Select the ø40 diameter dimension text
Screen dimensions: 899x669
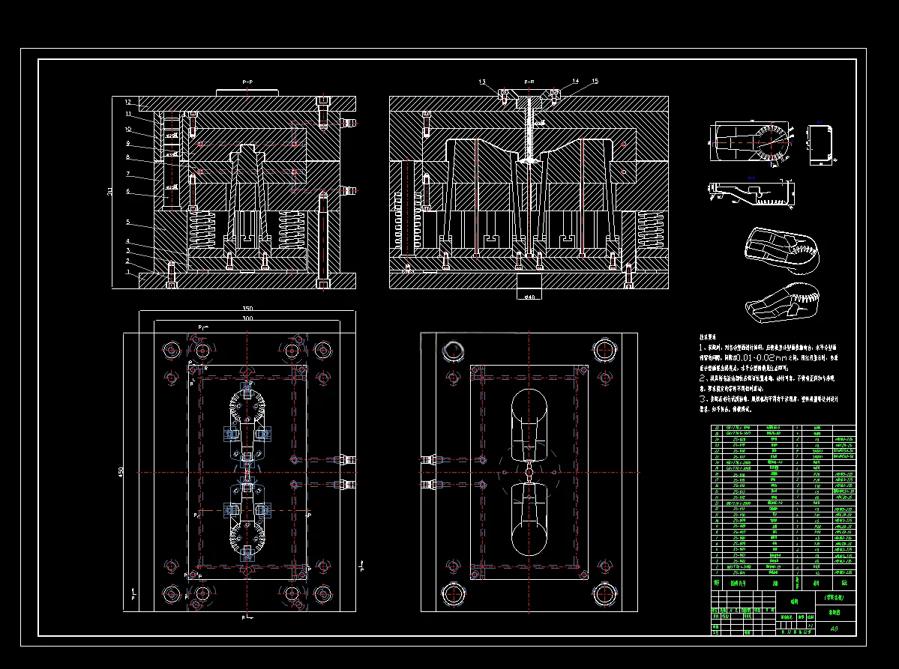click(529, 297)
